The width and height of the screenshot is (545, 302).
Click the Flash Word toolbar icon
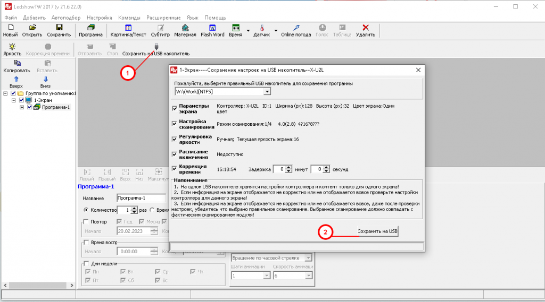pos(212,28)
